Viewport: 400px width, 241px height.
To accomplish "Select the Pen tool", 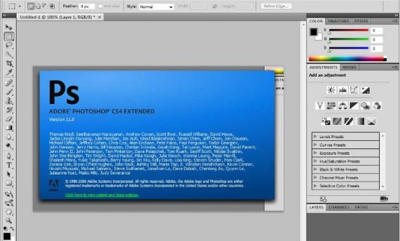I will point(9,156).
